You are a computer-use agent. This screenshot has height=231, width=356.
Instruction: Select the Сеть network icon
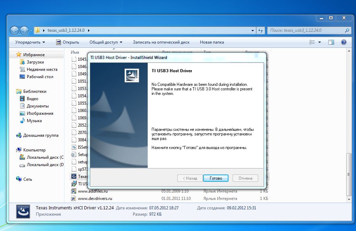point(18,179)
